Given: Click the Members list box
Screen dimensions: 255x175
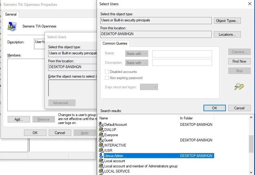Looking at the screenshot, I should (x=26, y=85).
